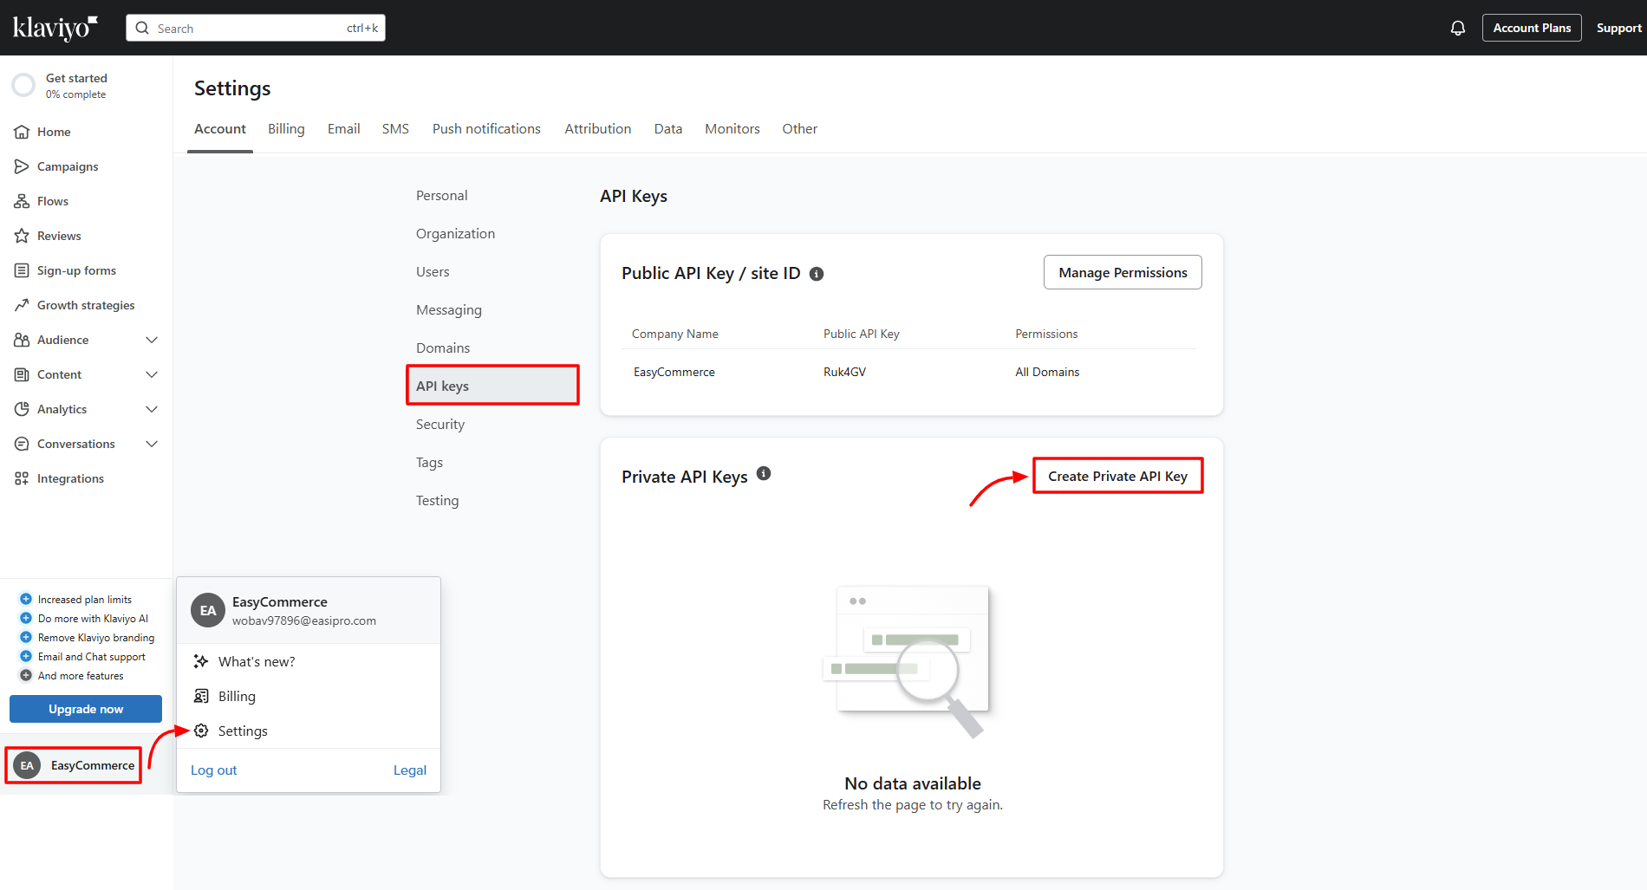Click the What's new sparkle icon
This screenshot has width=1647, height=890.
[x=201, y=661]
